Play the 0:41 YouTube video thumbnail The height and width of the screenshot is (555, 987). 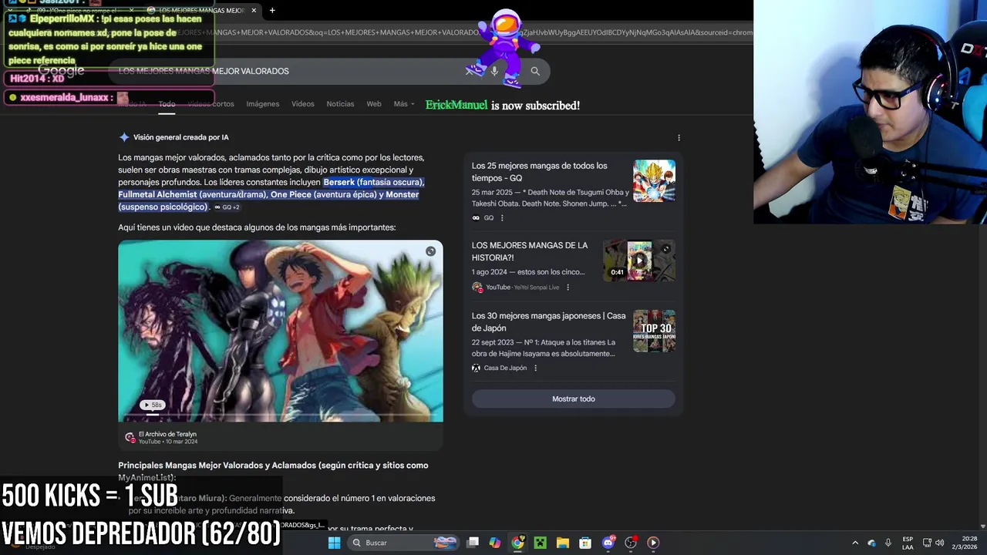(638, 261)
